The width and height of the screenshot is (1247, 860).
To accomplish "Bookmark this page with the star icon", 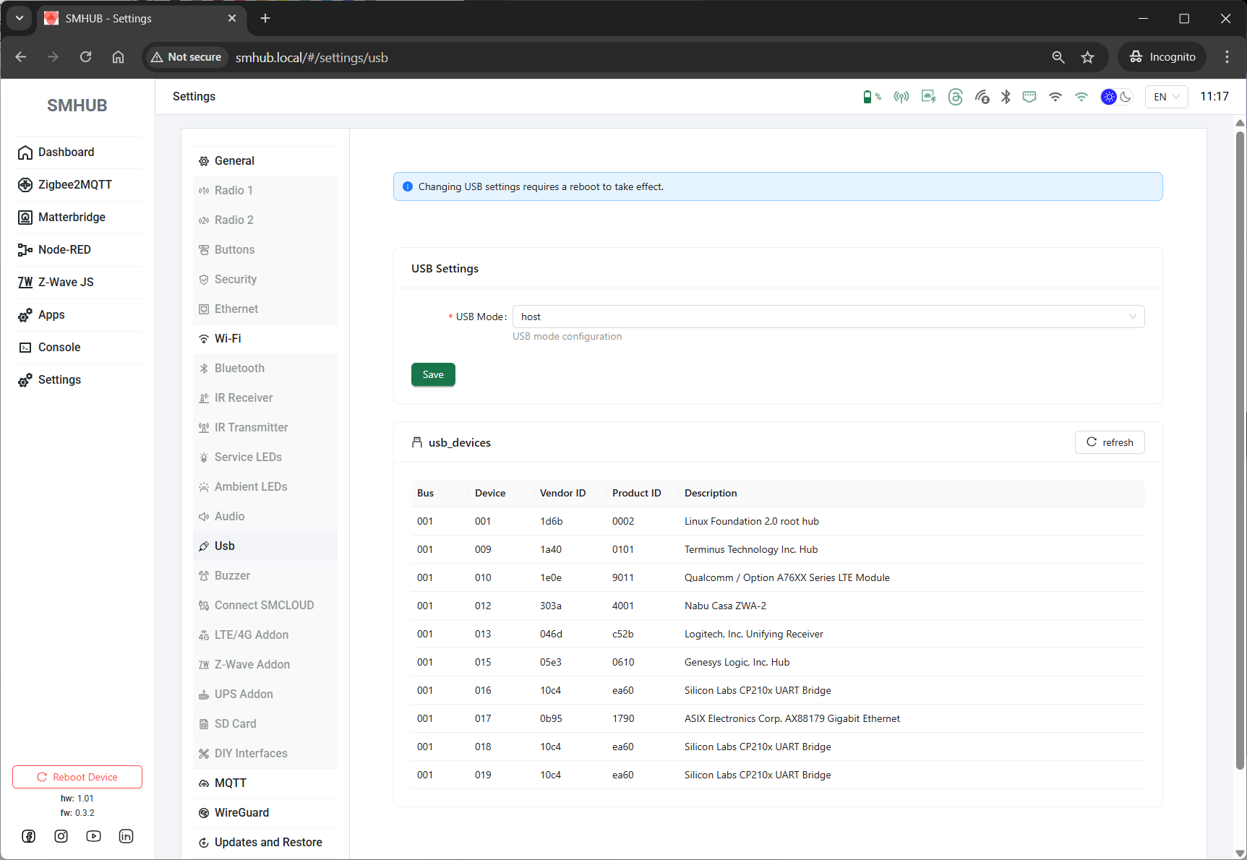I will [x=1087, y=57].
